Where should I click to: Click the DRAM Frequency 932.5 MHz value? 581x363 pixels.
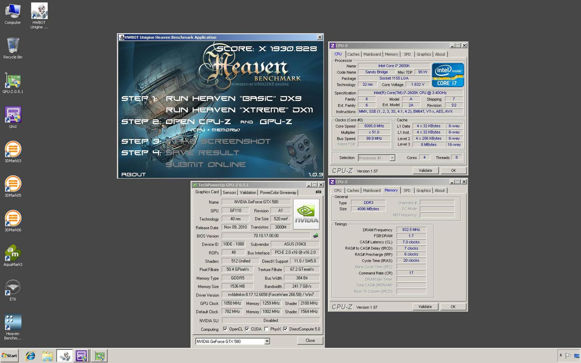tap(411, 229)
